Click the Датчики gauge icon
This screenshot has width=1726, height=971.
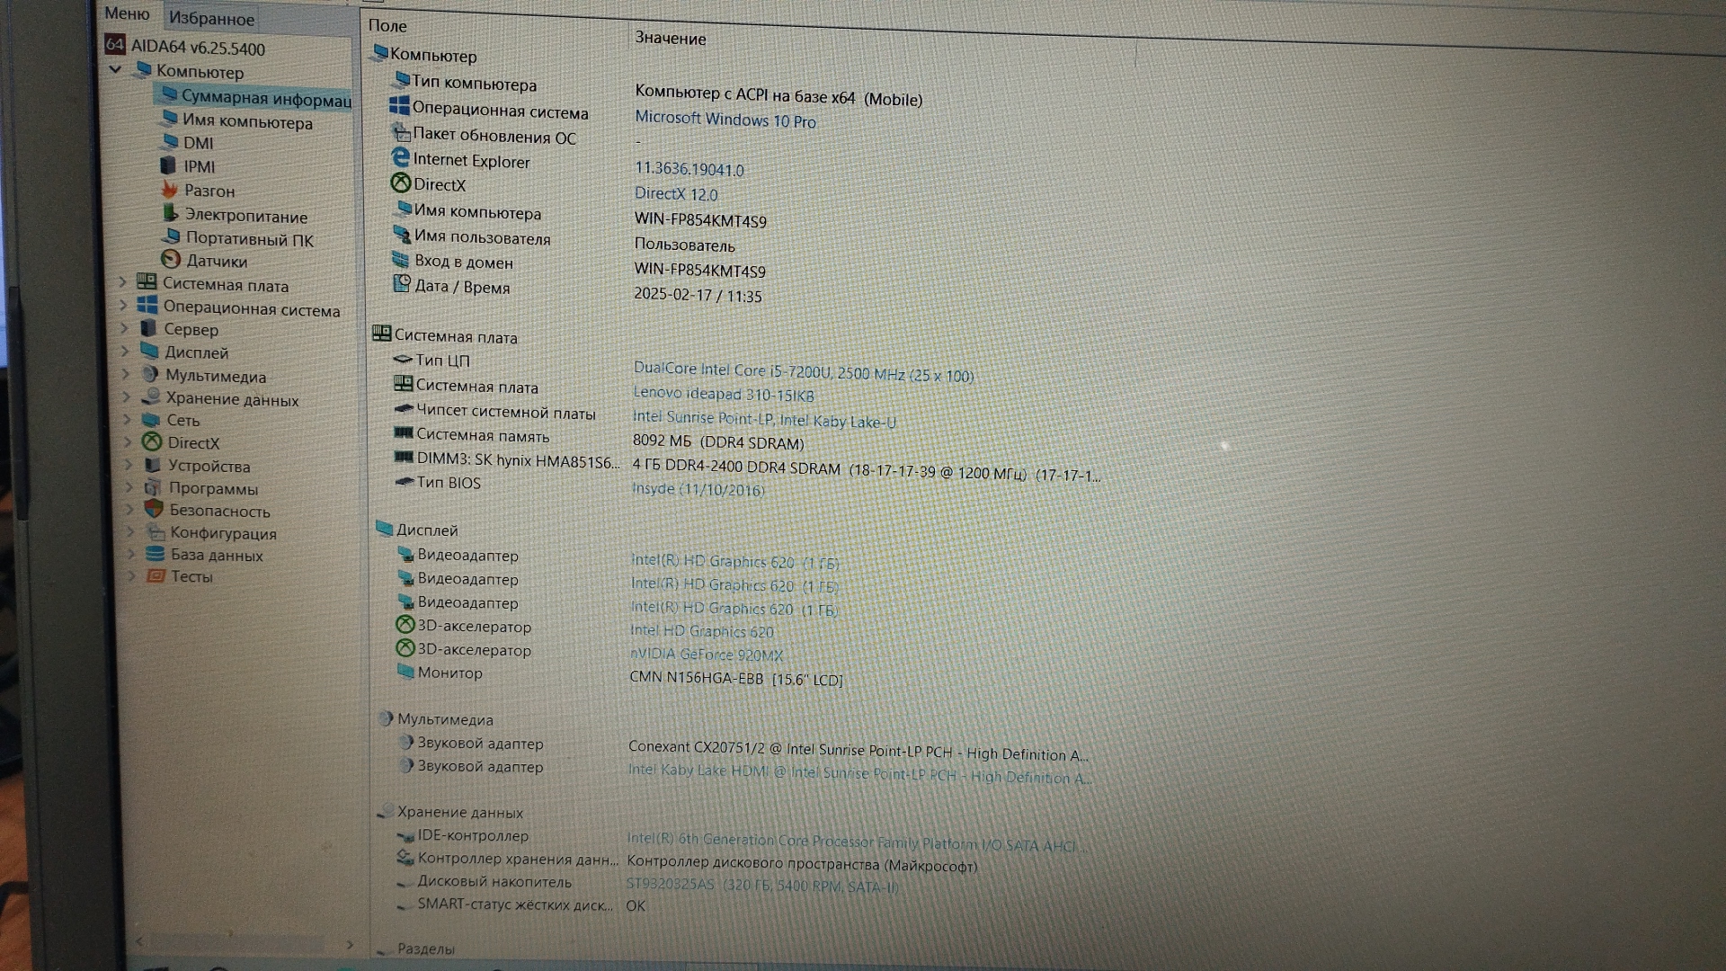click(x=171, y=260)
